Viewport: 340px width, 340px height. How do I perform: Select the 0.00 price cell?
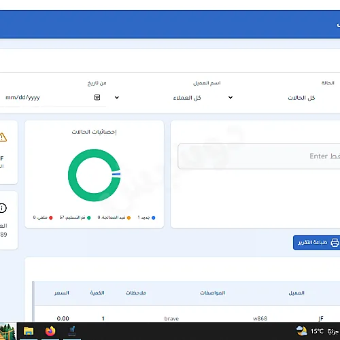(63, 319)
